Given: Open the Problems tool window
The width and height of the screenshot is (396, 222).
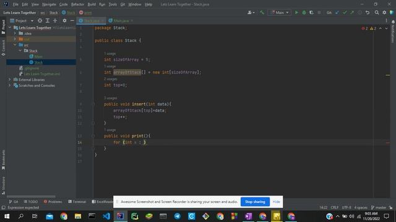Looking at the screenshot, I should [53, 202].
